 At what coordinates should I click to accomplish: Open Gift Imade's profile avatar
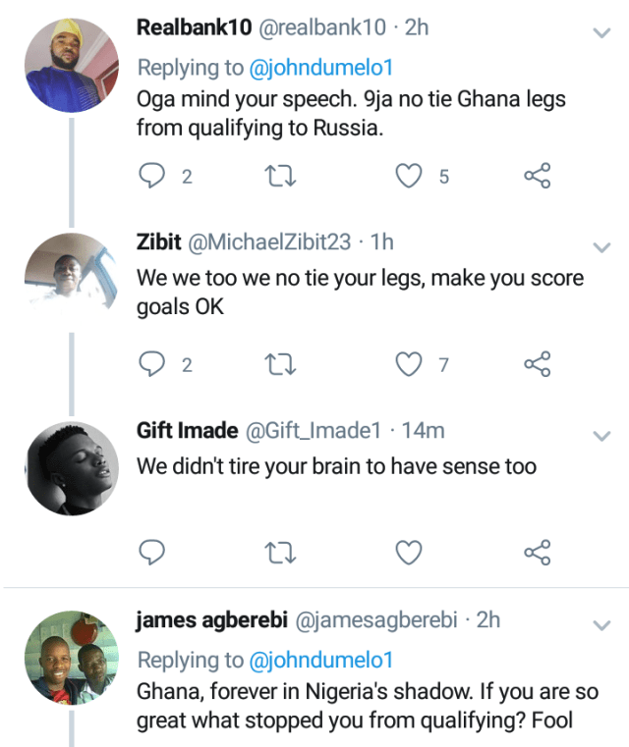(71, 468)
